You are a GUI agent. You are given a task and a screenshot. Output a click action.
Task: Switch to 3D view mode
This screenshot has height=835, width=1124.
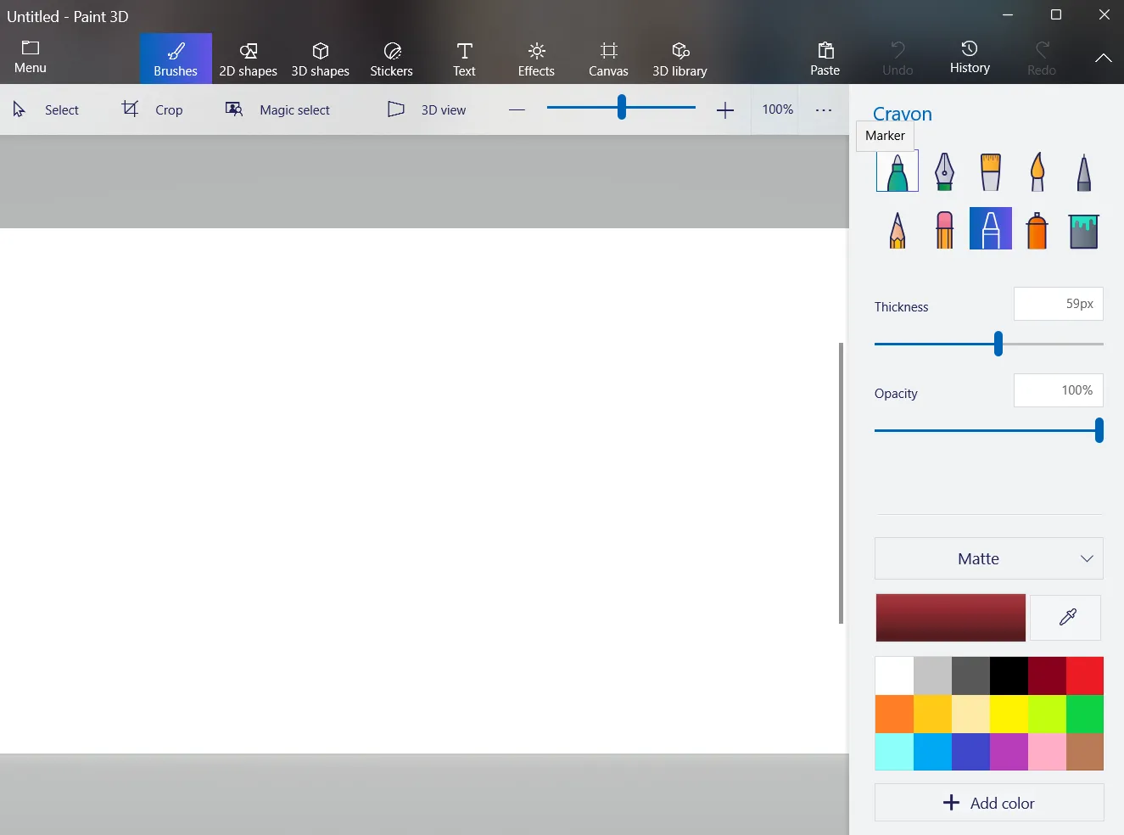click(x=427, y=109)
